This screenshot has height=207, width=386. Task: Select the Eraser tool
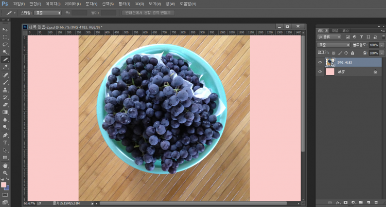[5, 104]
